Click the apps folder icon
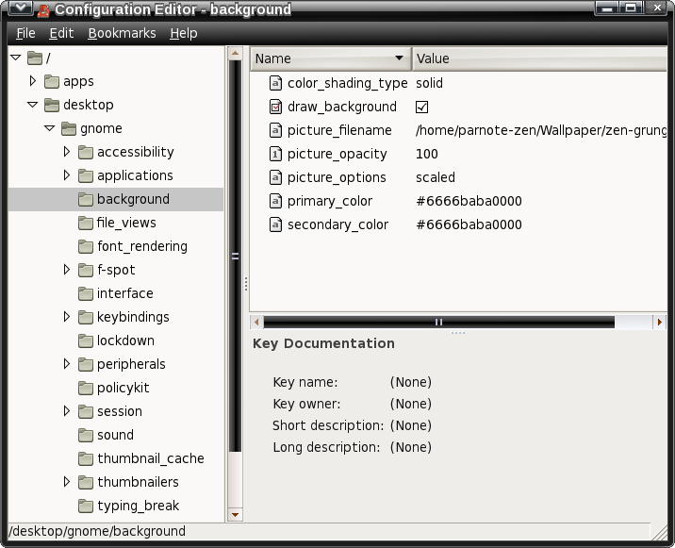675x548 pixels. tap(52, 81)
